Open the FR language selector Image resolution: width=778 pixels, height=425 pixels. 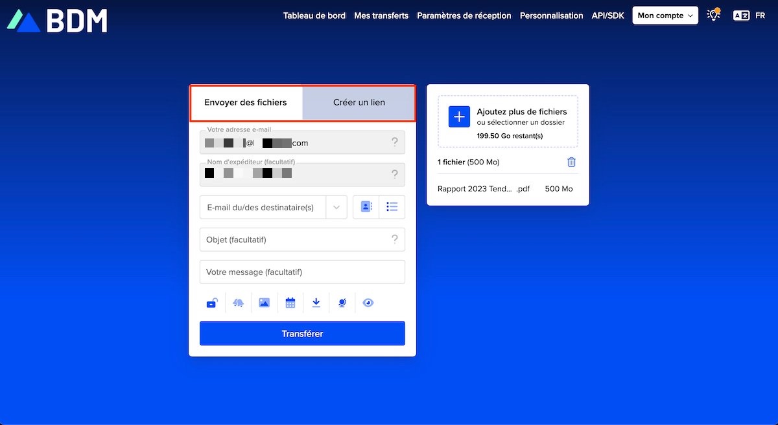749,16
